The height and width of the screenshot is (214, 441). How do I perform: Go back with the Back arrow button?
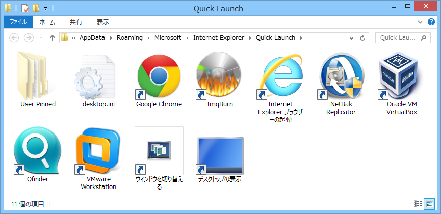point(14,38)
